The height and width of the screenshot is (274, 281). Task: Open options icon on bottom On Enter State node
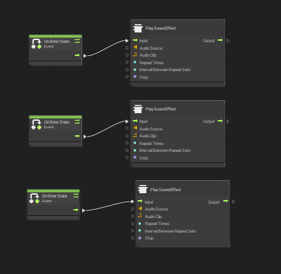coord(75,195)
